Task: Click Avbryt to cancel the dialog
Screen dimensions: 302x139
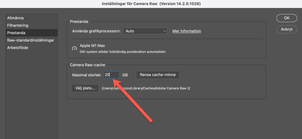Action: 286,29
